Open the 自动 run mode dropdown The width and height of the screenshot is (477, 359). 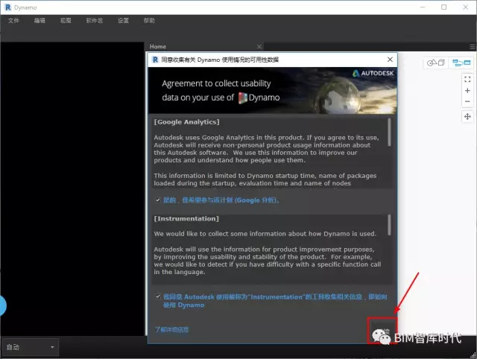30,347
